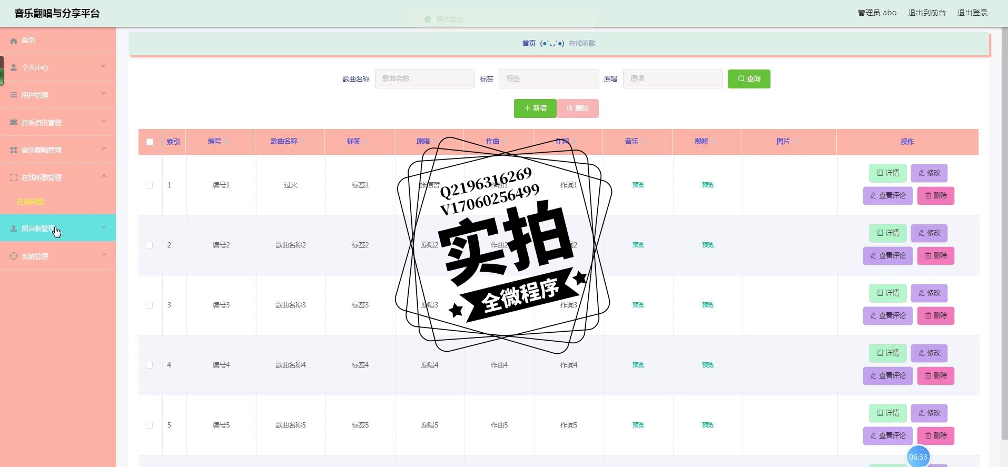Viewport: 1008px width, 467px height.
Task: Click 查看评论 for row 3
Action: coord(887,316)
